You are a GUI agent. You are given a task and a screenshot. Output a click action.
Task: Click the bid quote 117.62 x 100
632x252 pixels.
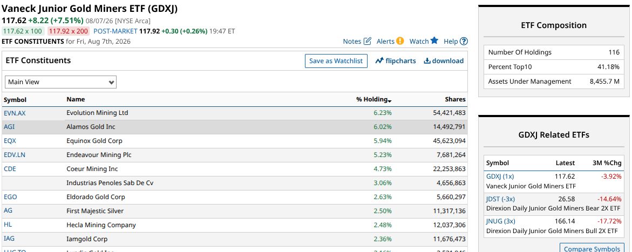click(x=22, y=31)
